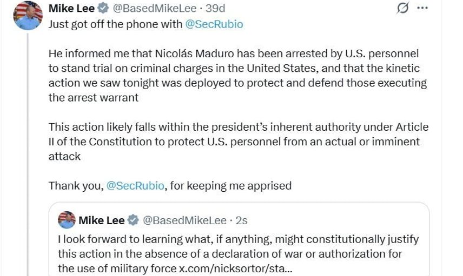Click Mike Lee's profile avatar at top
This screenshot has height=276, width=463.
[x=28, y=15]
